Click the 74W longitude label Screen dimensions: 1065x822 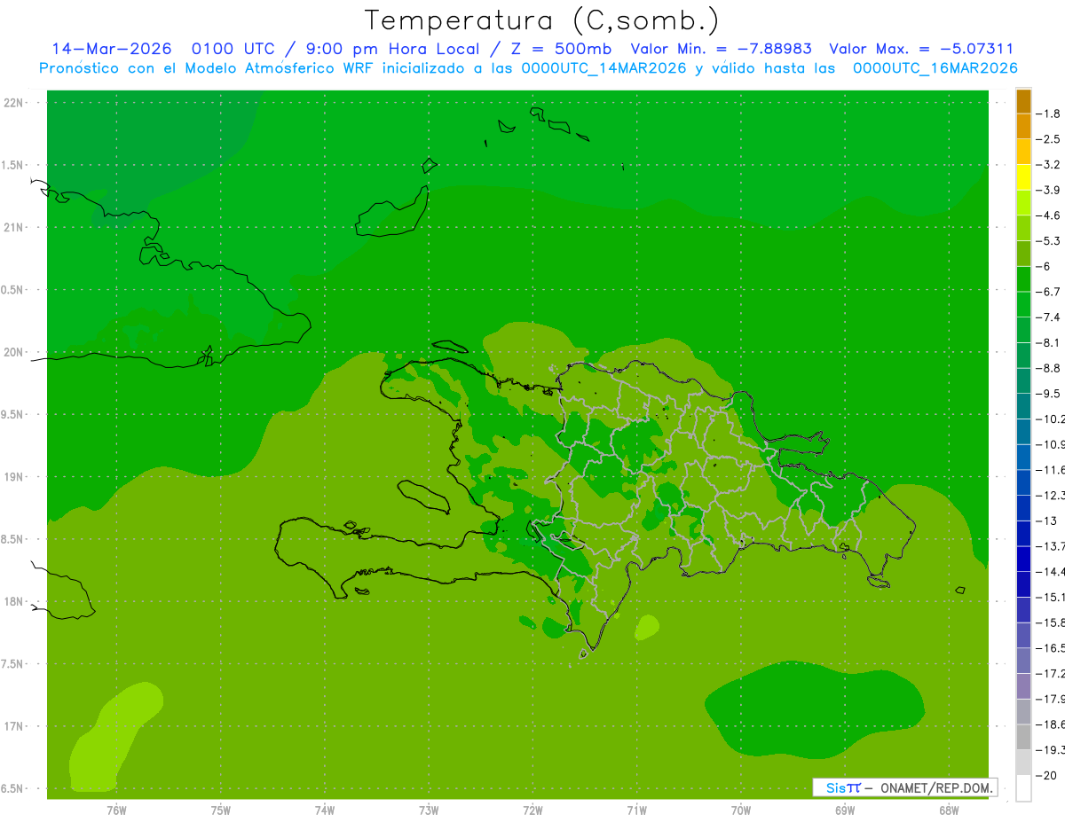(325, 810)
